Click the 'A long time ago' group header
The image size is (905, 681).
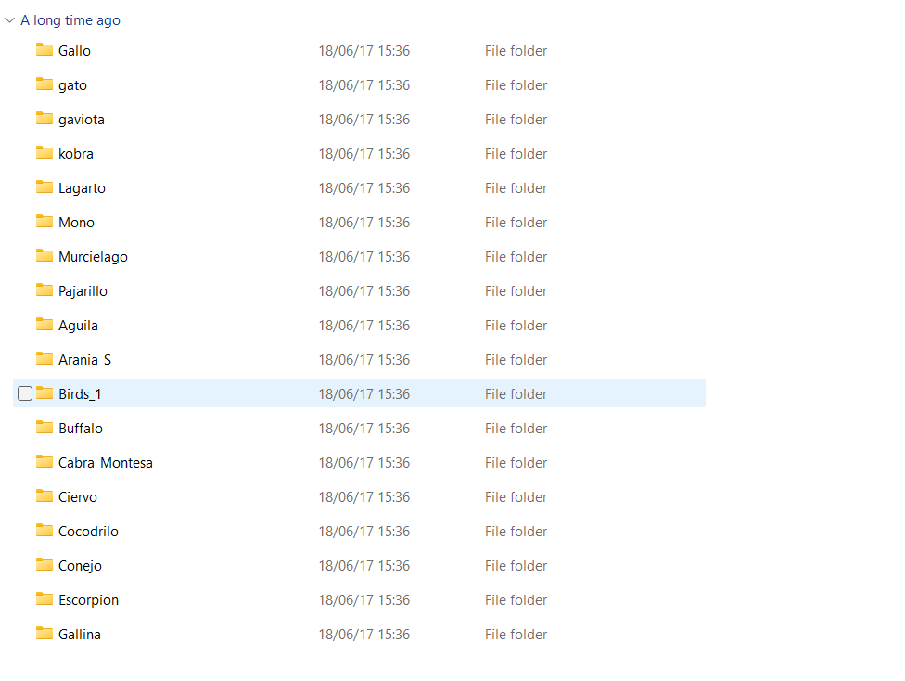click(x=70, y=20)
